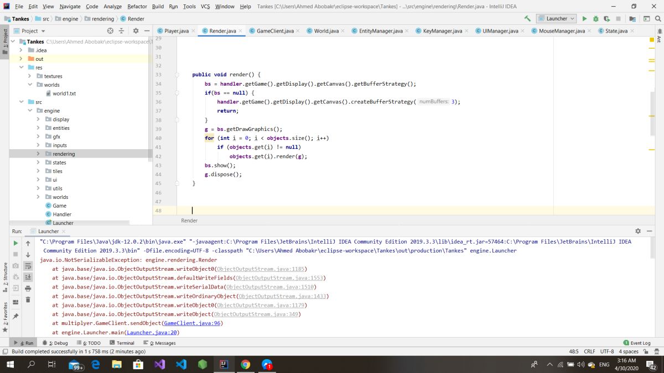Open the Terminal tool window tab

(x=122, y=343)
